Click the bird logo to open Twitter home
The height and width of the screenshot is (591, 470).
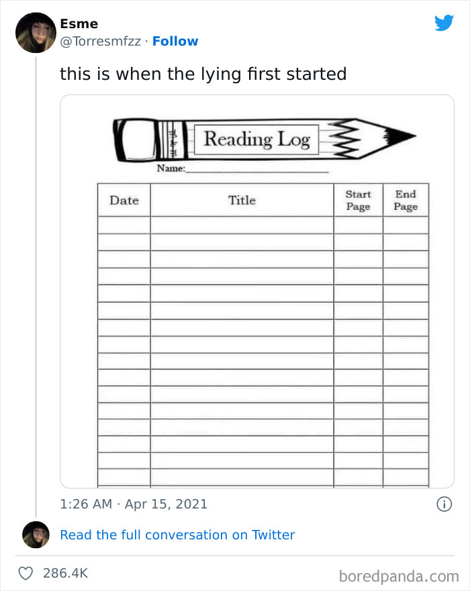pos(444,22)
